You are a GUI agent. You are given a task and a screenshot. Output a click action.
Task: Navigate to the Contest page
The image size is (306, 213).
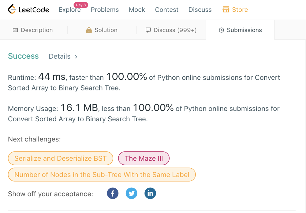tap(166, 10)
